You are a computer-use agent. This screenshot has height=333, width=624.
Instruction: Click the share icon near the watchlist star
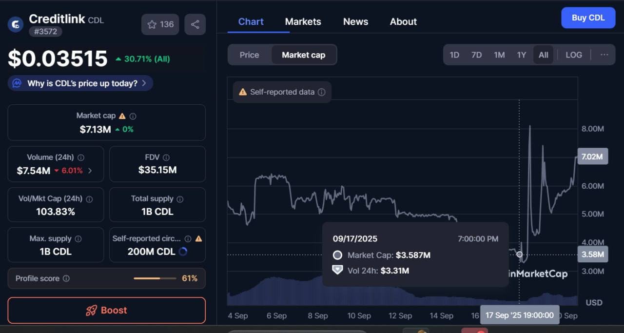click(x=195, y=24)
